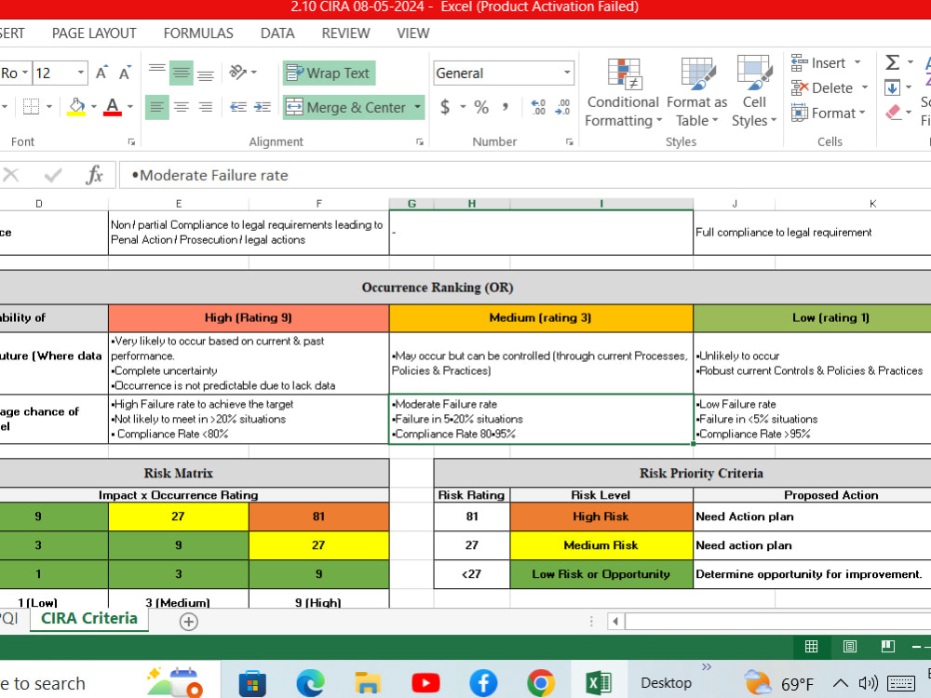The height and width of the screenshot is (698, 931).
Task: Open the PAGE LAYOUT ribbon tab
Action: pyautogui.click(x=94, y=34)
